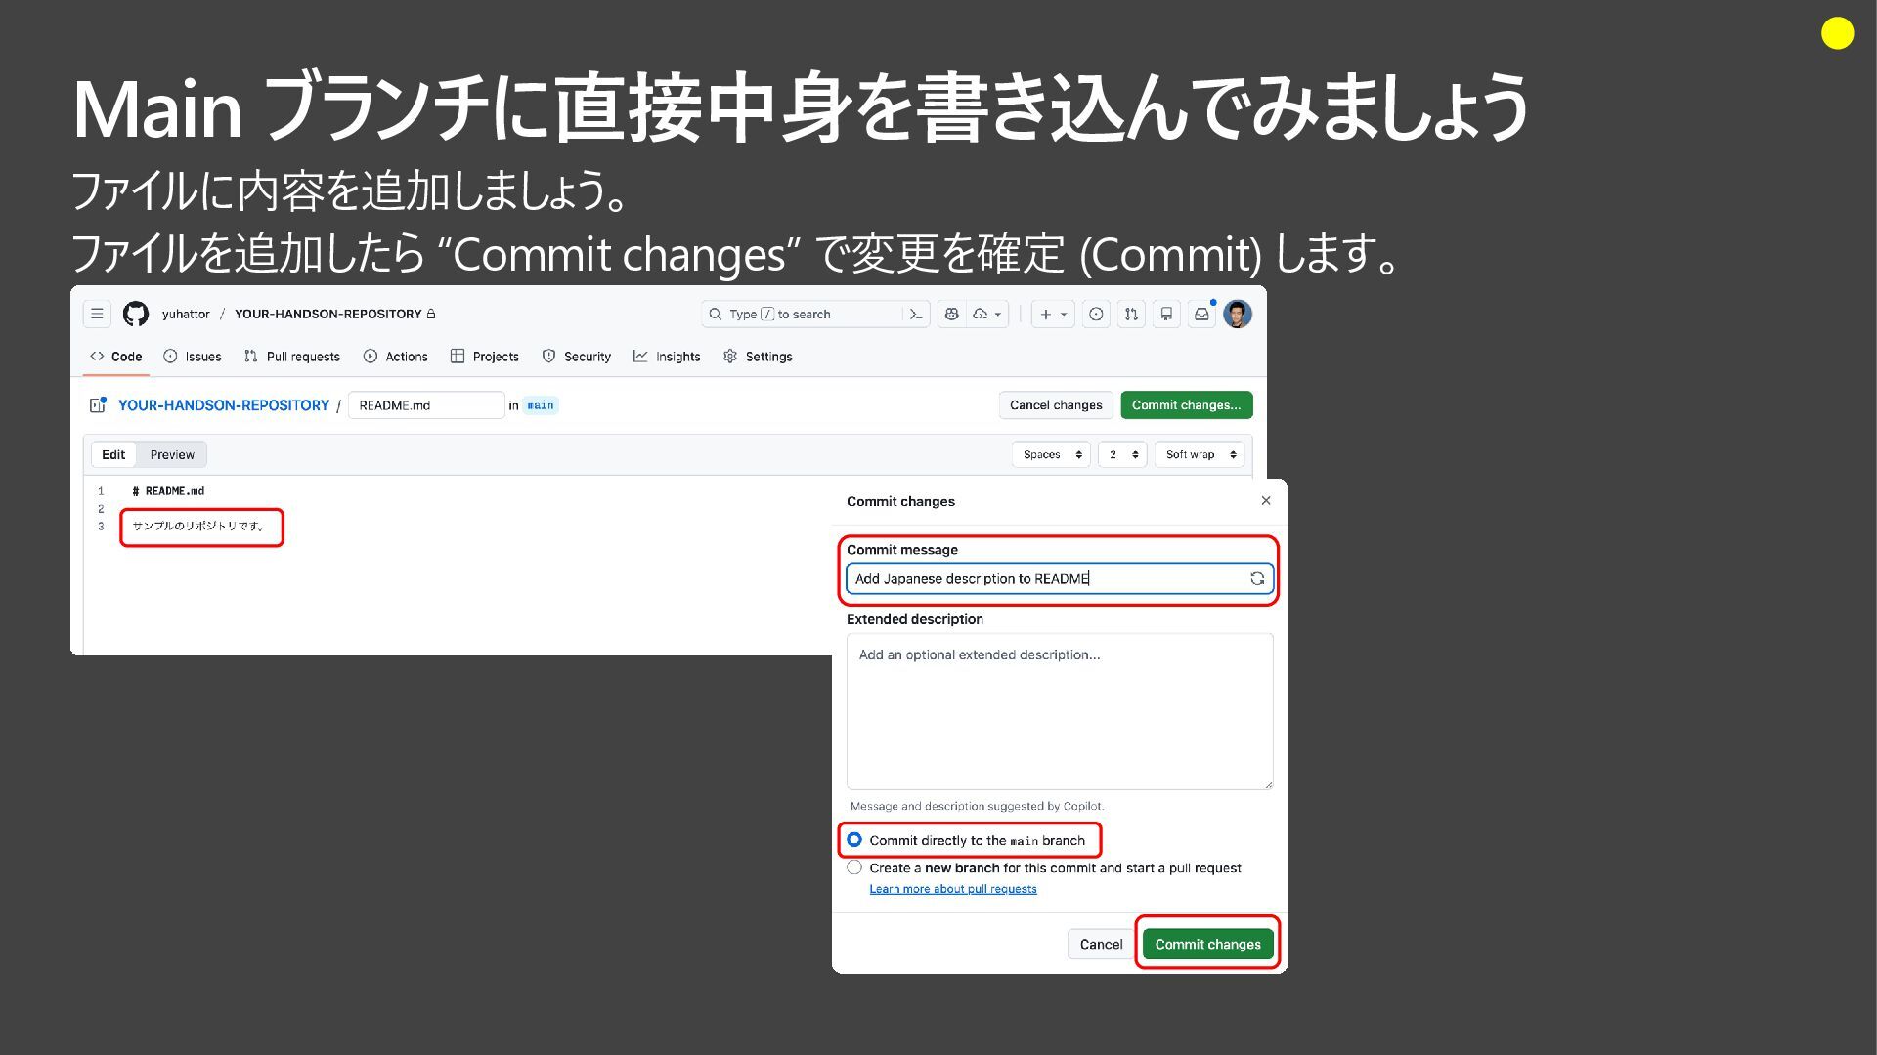
Task: Open Learn more about pull requests link
Action: 953,889
